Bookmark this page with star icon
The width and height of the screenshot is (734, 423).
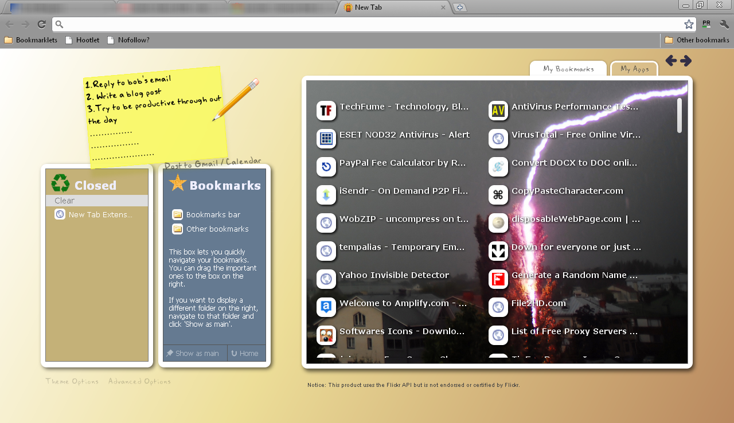click(689, 24)
